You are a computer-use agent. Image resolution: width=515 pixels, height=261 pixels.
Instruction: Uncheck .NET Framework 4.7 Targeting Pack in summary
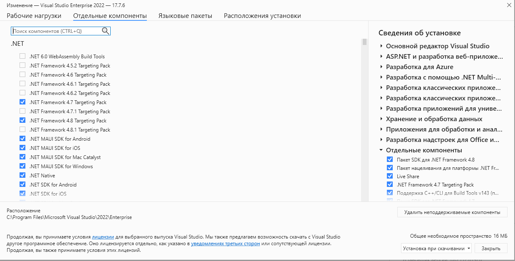click(390, 184)
